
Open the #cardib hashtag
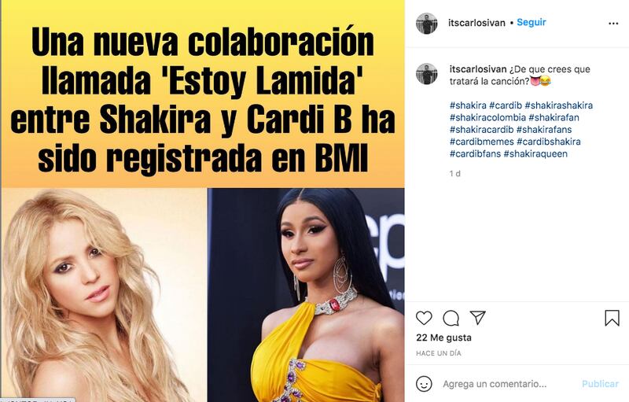point(506,105)
